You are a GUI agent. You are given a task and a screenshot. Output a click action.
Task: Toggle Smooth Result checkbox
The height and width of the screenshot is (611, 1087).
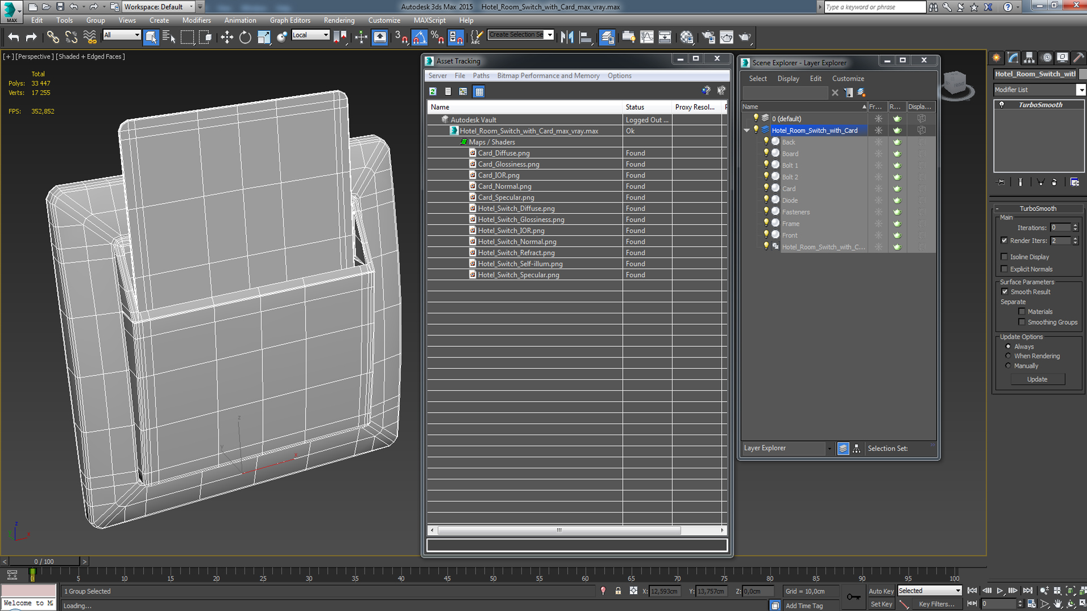coord(1005,292)
